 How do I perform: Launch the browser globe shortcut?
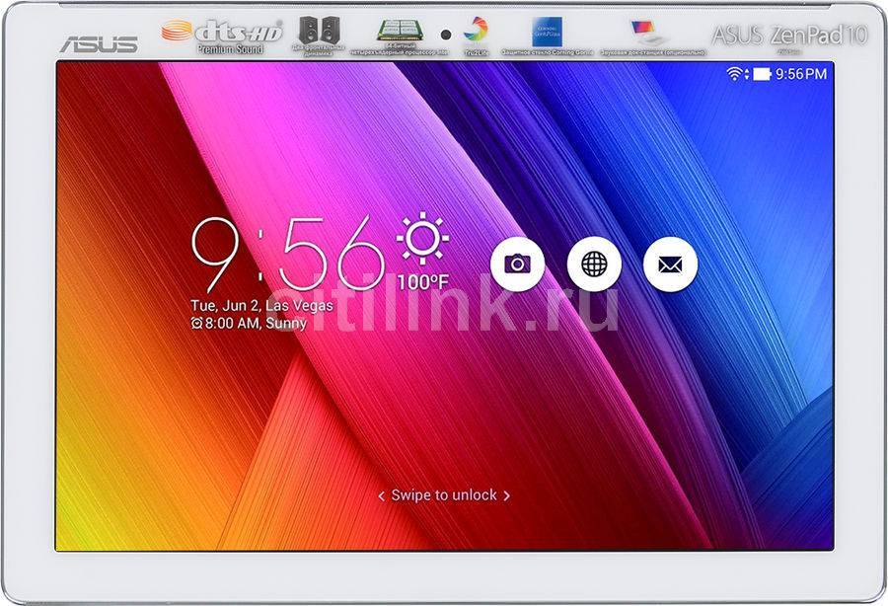click(594, 264)
